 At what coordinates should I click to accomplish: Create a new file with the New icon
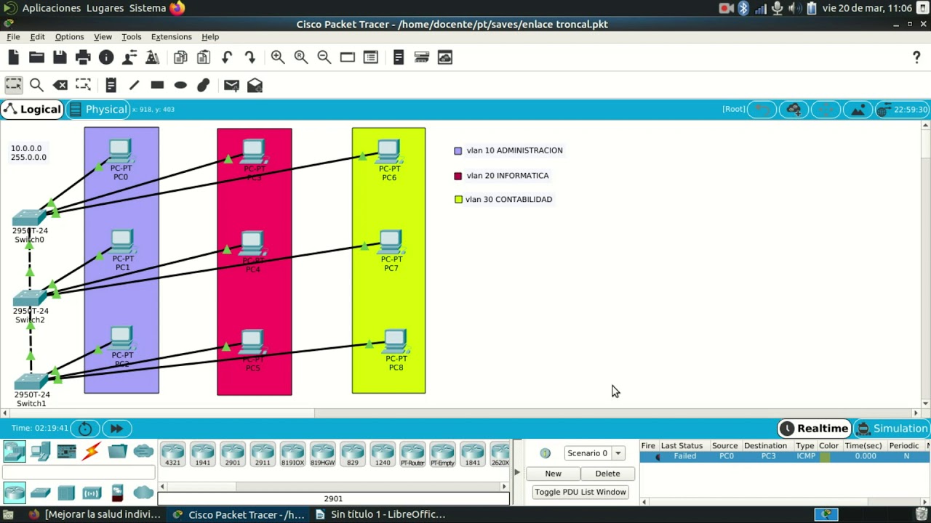(14, 57)
